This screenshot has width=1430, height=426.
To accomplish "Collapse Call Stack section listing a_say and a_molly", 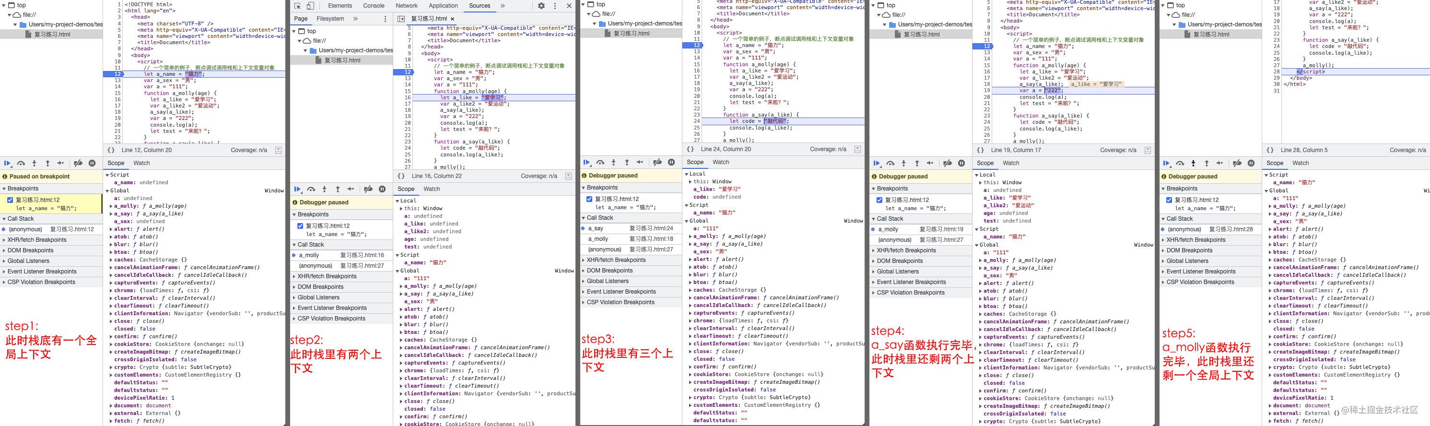I will click(631, 218).
